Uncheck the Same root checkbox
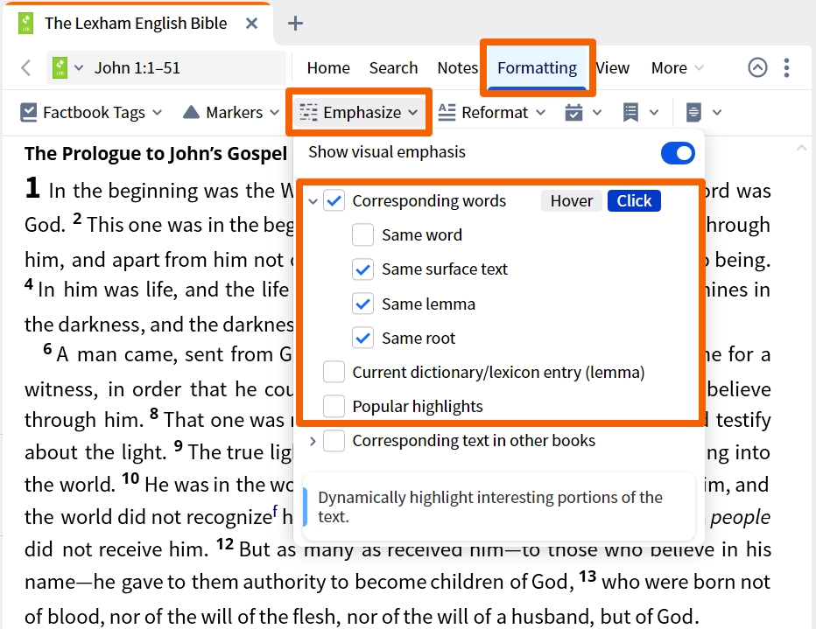The height and width of the screenshot is (629, 816). (x=362, y=338)
